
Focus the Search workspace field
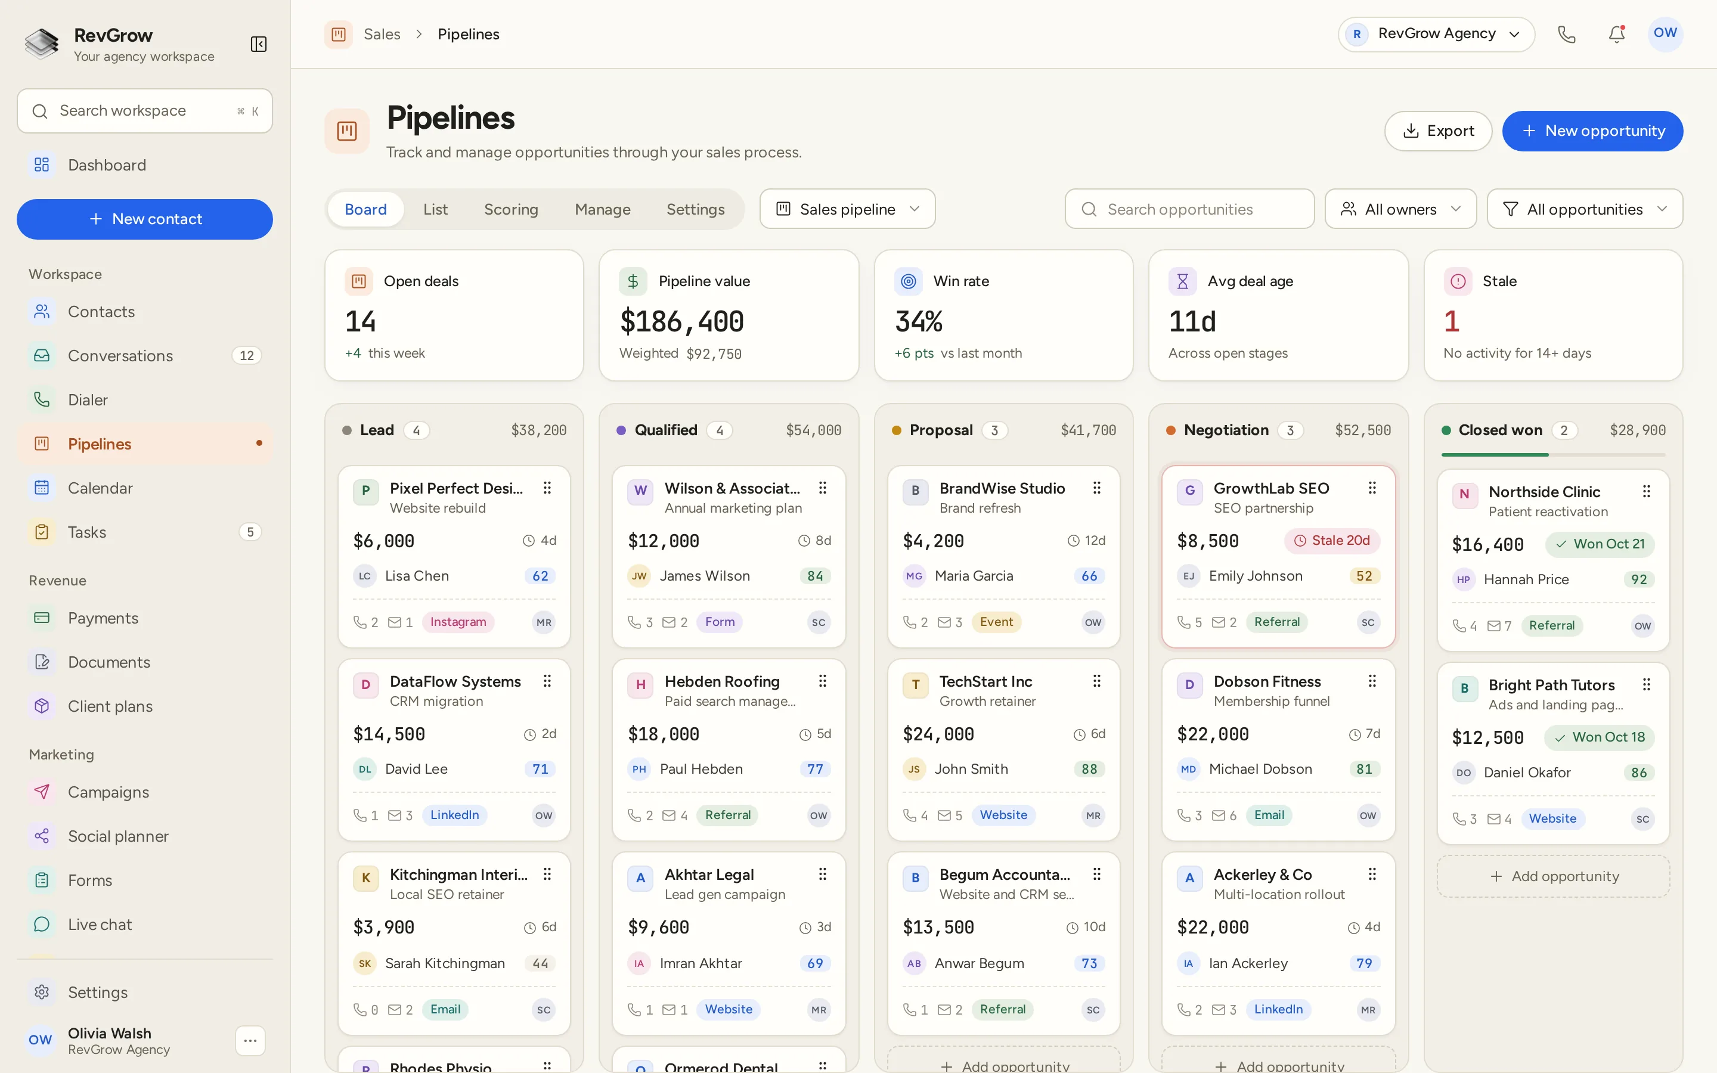pyautogui.click(x=145, y=111)
